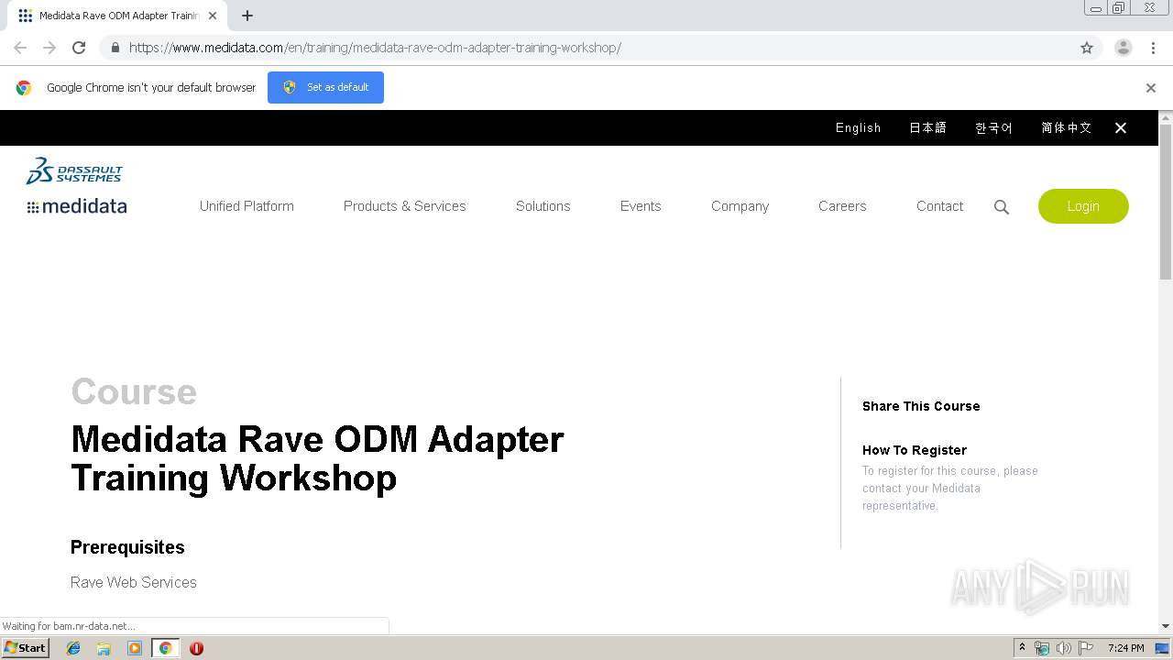The image size is (1173, 660).
Task: Click the browser forward arrow
Action: tap(49, 48)
